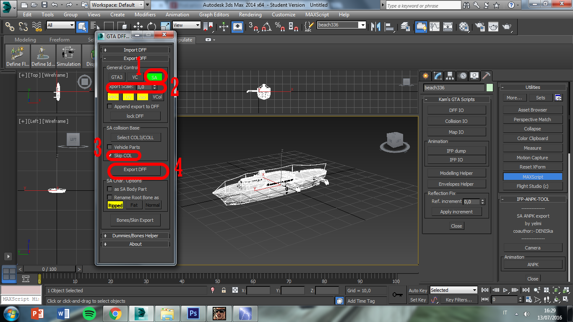Image resolution: width=573 pixels, height=322 pixels.
Task: Click the Mirror tool icon
Action: 376,26
